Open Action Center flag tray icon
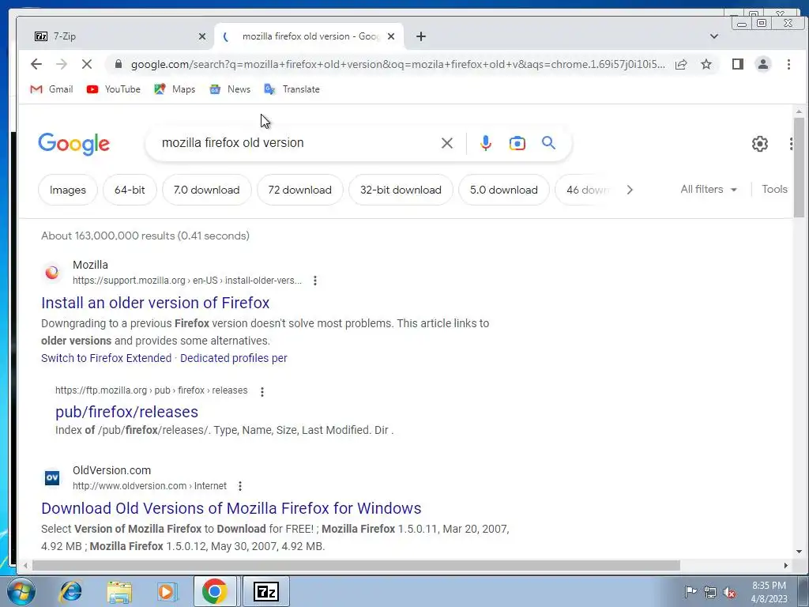The height and width of the screenshot is (607, 809). point(690,592)
